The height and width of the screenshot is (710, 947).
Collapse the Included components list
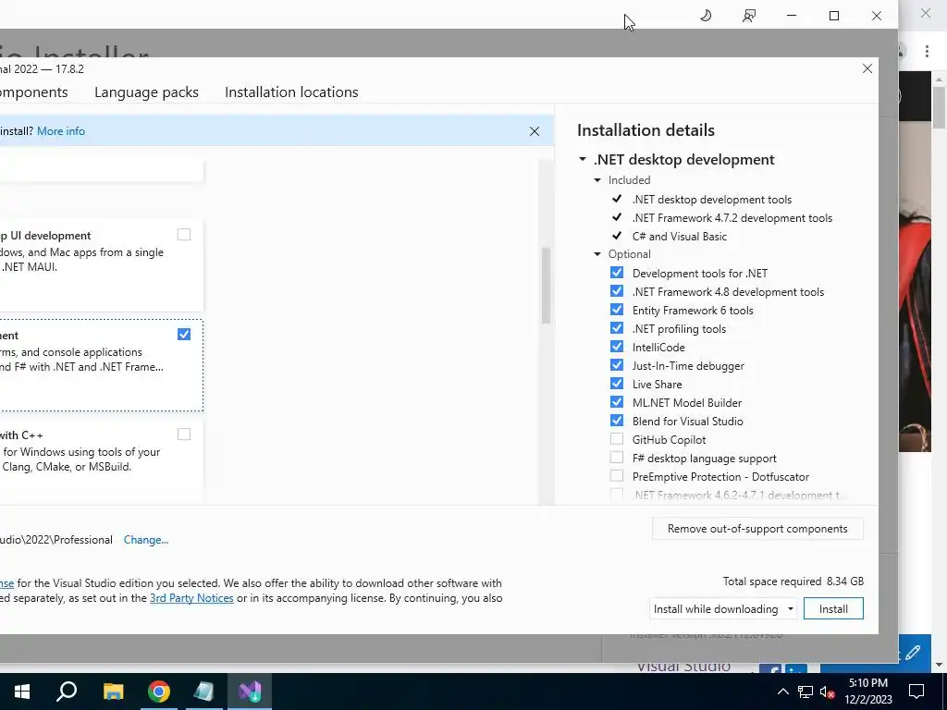point(597,180)
